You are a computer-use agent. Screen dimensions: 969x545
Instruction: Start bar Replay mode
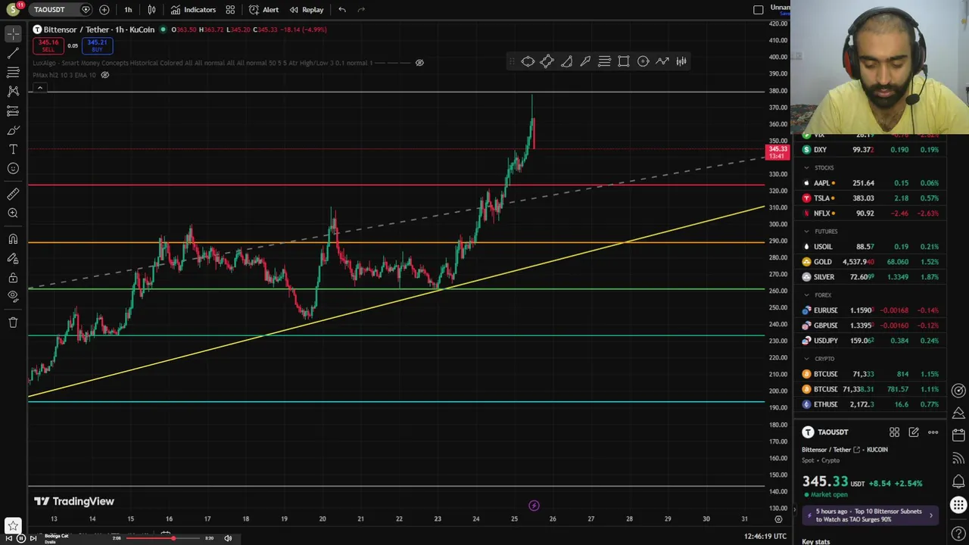click(x=306, y=10)
